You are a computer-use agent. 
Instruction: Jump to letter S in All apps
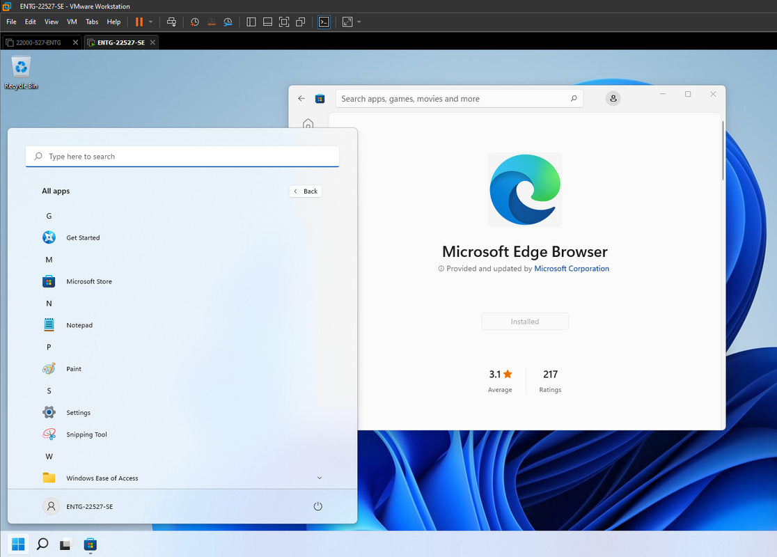(x=49, y=391)
